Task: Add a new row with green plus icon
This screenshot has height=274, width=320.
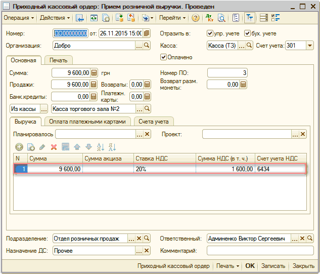Action: point(19,147)
